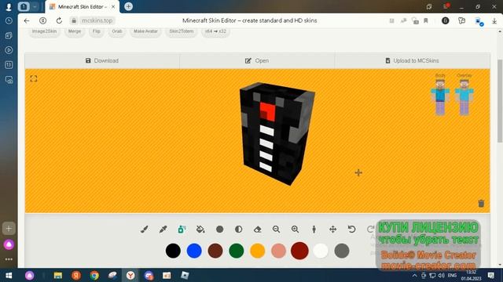Open the profile icon in sidebar
The width and height of the screenshot is (503, 282).
point(9,7)
